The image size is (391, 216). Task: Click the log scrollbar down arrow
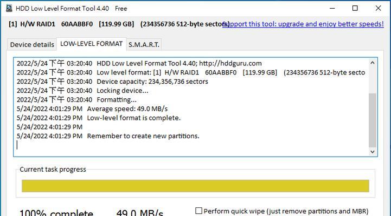coord(373,151)
